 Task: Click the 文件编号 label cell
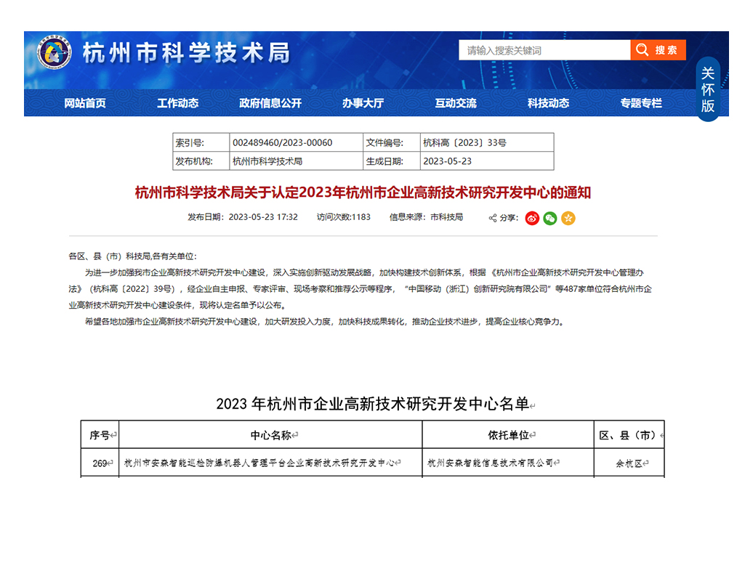pos(391,142)
